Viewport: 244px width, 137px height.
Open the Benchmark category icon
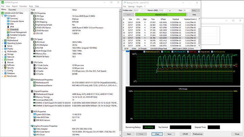click(x=5, y=76)
